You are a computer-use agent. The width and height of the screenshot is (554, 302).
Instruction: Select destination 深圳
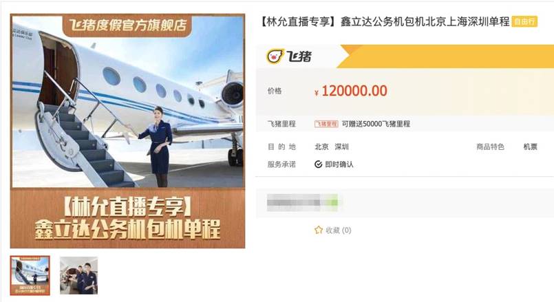click(x=341, y=147)
